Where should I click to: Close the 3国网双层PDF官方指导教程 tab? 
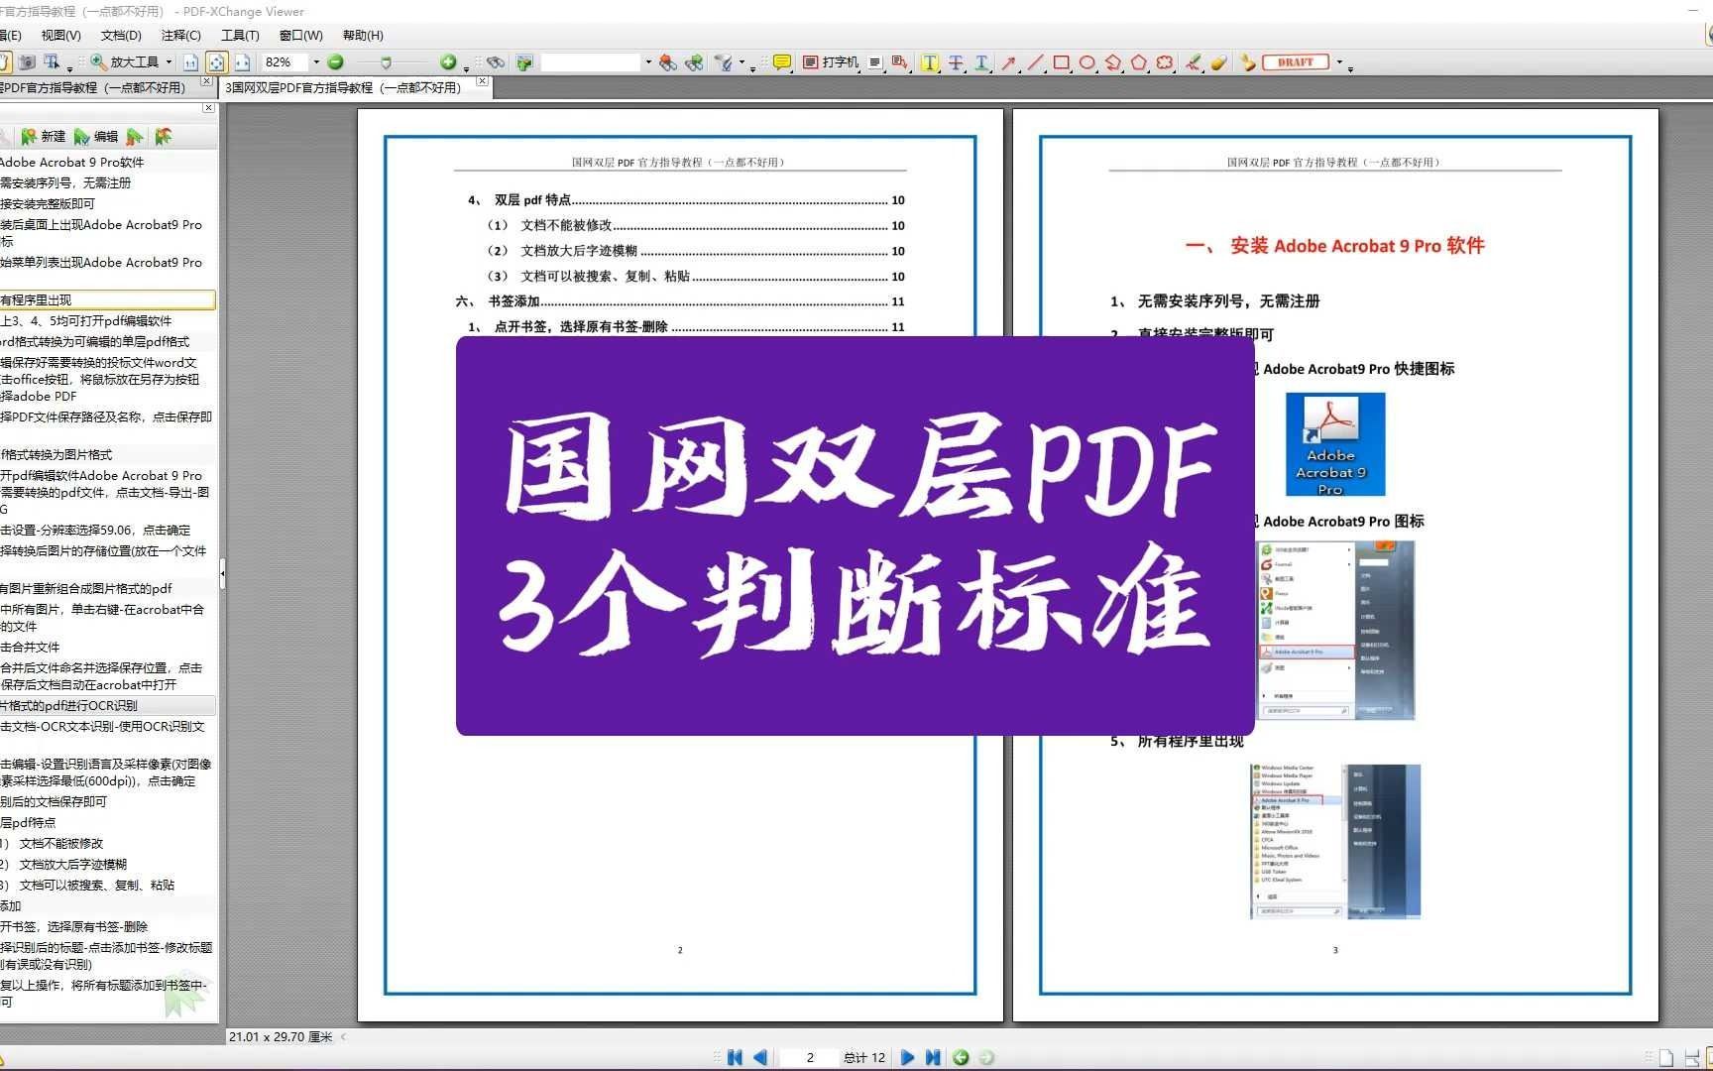(x=482, y=82)
